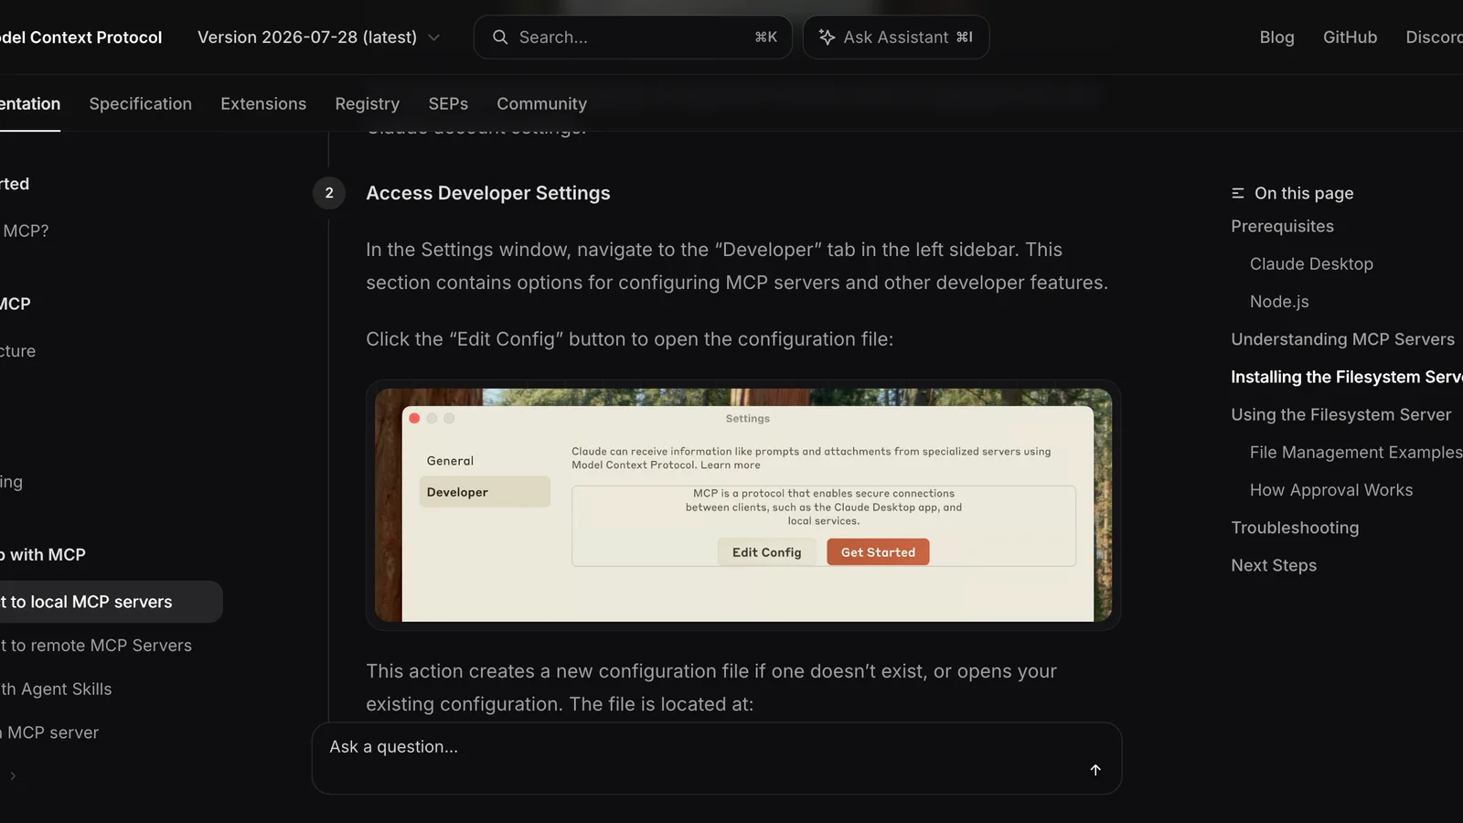The height and width of the screenshot is (823, 1463).
Task: Open the GitHub link
Action: click(1350, 37)
